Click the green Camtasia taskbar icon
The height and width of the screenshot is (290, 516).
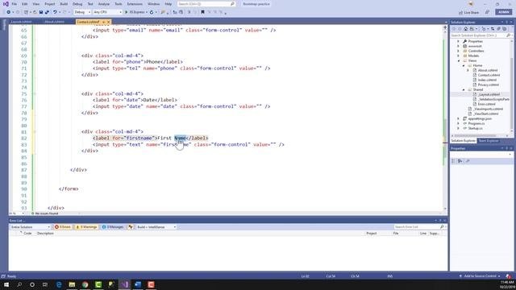[x=98, y=284]
